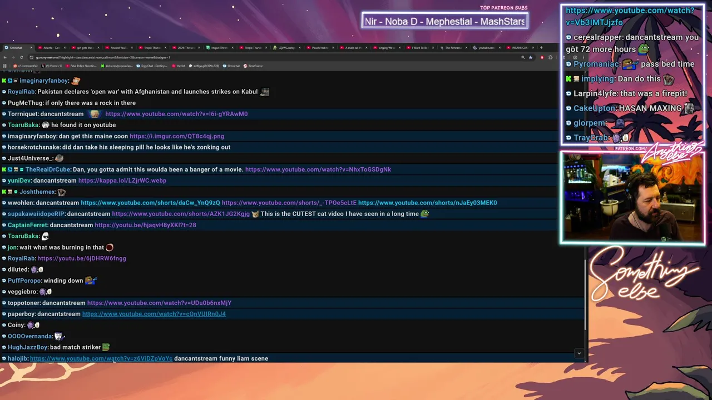Click the streamer webcam thumbnail
The width and height of the screenshot is (712, 400).
pos(632,198)
